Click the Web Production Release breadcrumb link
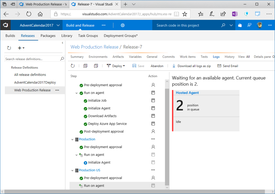The width and height of the screenshot is (275, 194). [95, 47]
